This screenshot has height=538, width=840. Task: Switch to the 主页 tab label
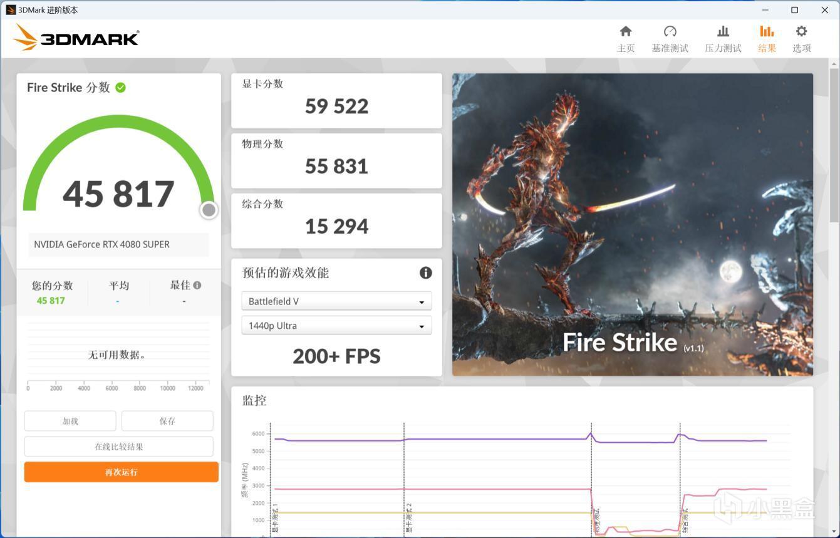pyautogui.click(x=626, y=48)
